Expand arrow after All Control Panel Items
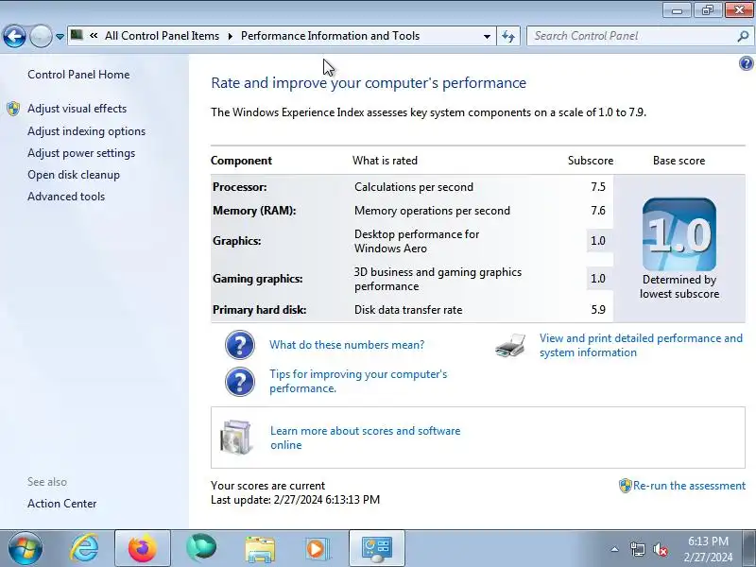 tap(231, 36)
